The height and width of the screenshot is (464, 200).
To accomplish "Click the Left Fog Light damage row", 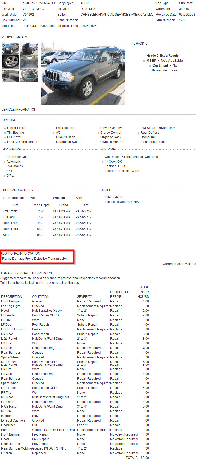I will [x=75, y=306].
